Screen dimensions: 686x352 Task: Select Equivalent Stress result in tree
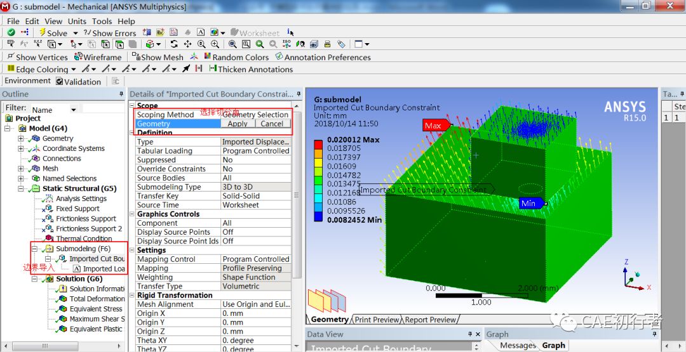tap(97, 309)
